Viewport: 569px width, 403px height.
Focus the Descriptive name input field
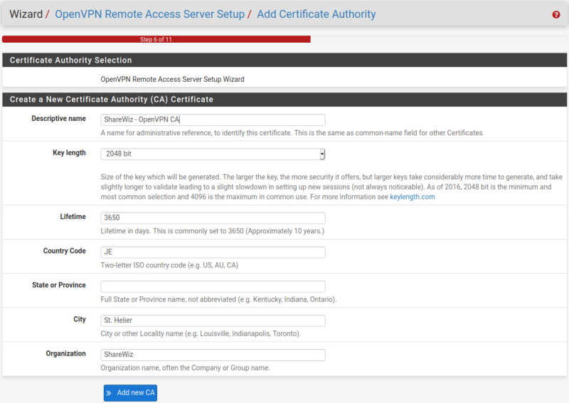pos(213,119)
